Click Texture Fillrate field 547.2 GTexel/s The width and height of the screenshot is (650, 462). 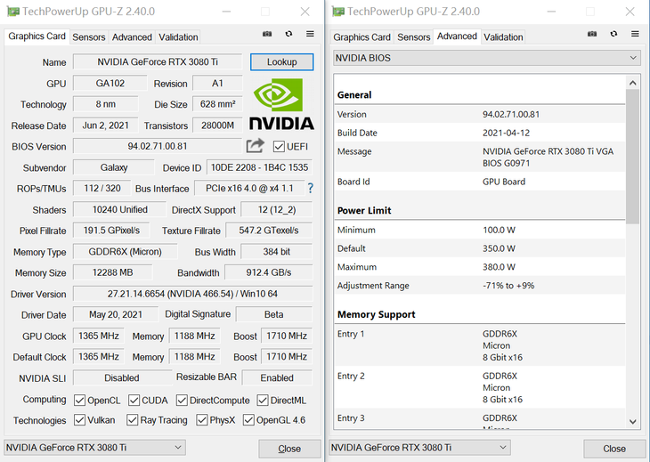pos(269,231)
